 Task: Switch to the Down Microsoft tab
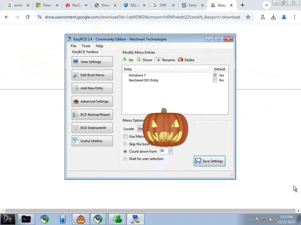point(47,5)
